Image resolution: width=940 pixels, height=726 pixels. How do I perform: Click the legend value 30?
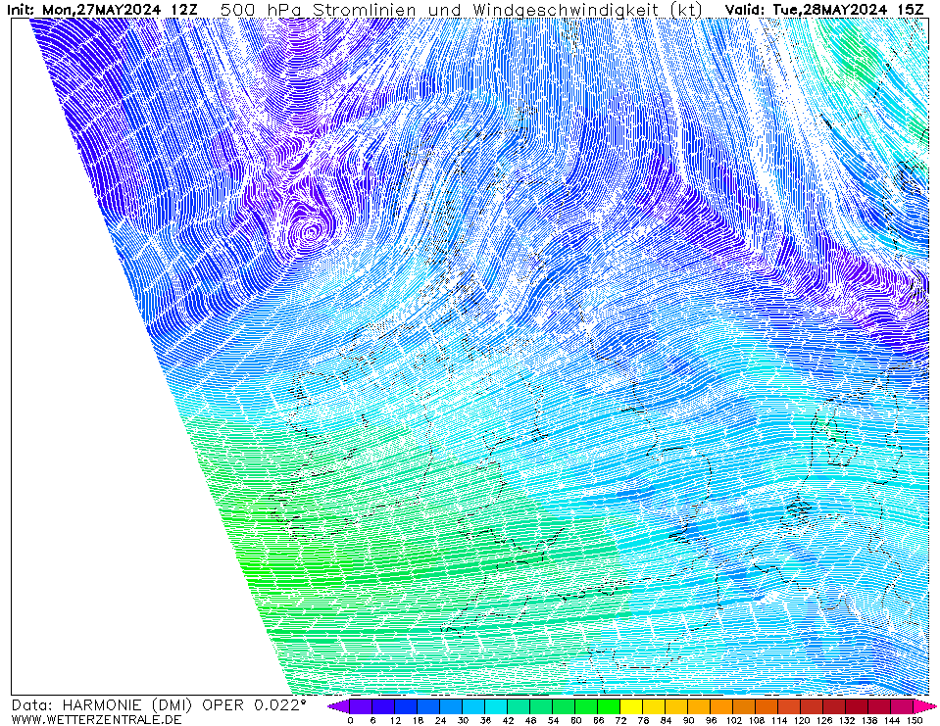coord(463,720)
